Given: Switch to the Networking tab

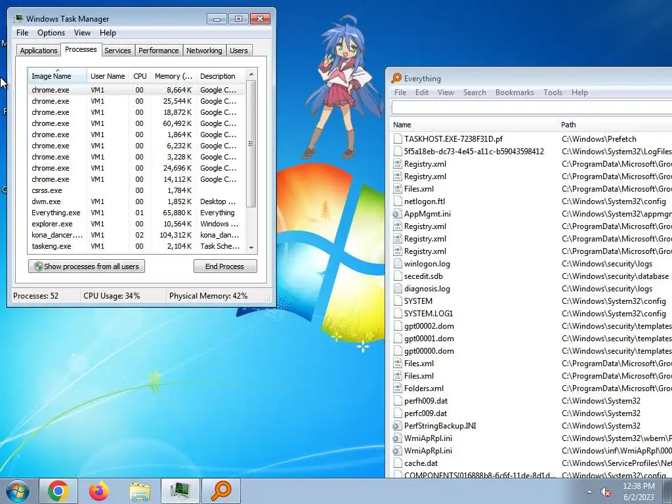Looking at the screenshot, I should click(x=204, y=51).
